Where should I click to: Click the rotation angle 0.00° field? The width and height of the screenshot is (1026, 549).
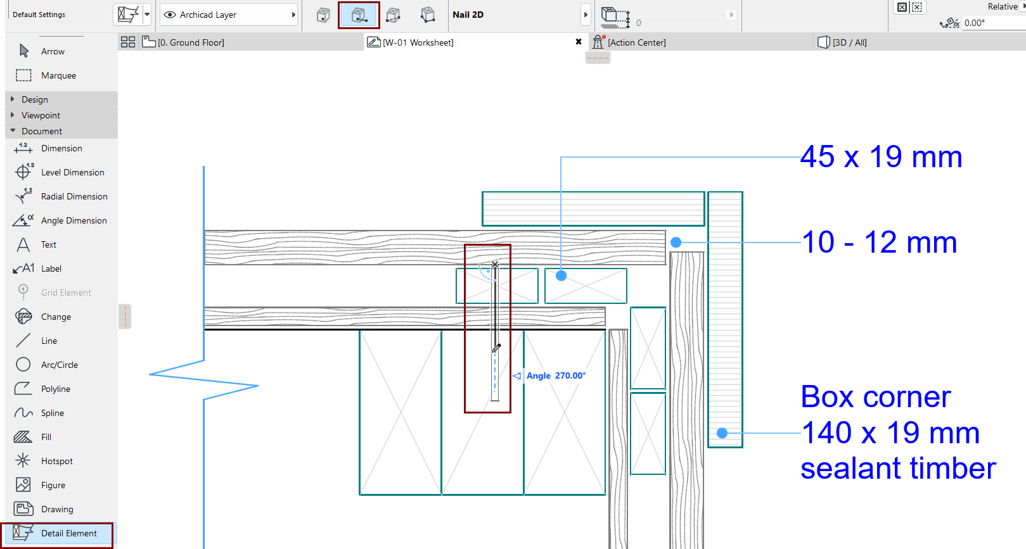(993, 23)
